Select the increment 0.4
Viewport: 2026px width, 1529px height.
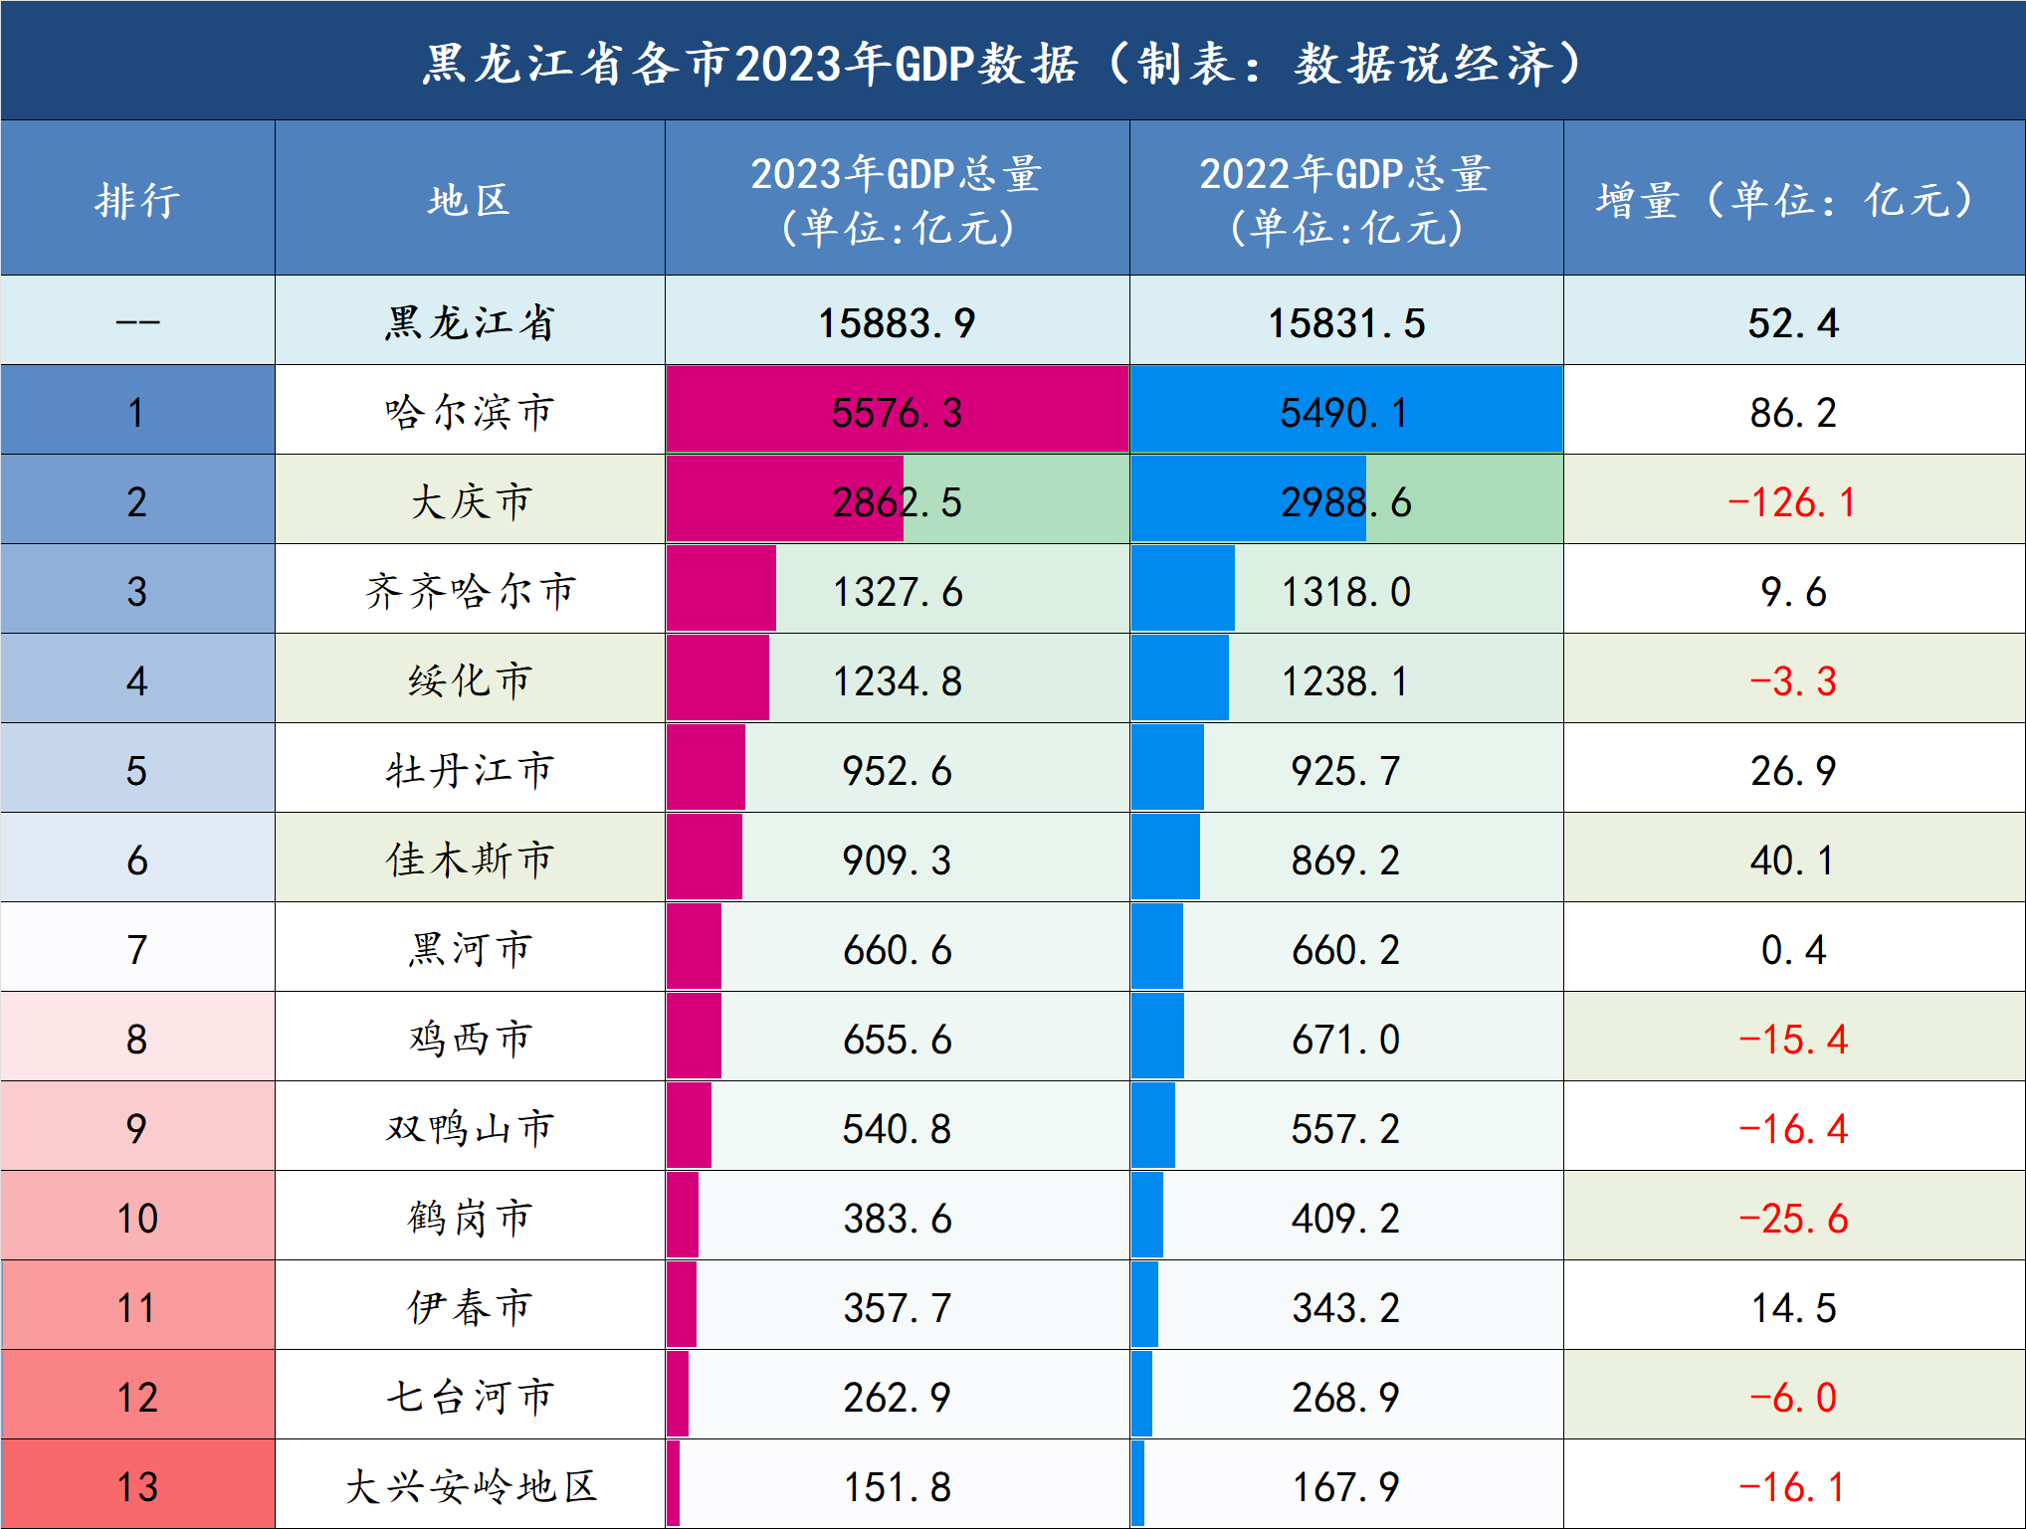point(1793,950)
